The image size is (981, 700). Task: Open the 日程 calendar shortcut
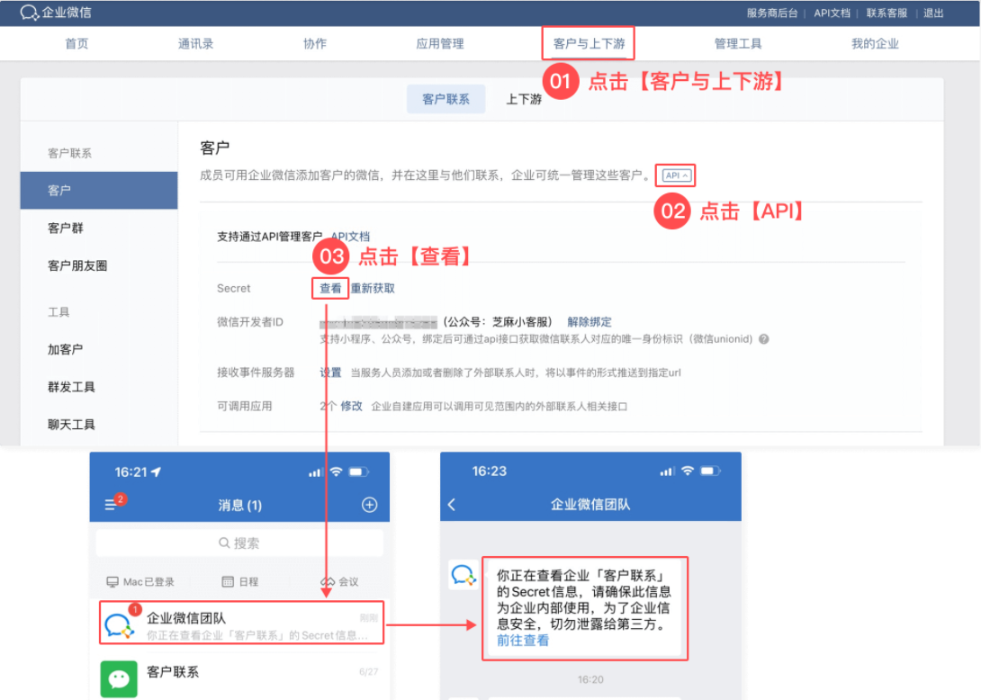(x=240, y=582)
